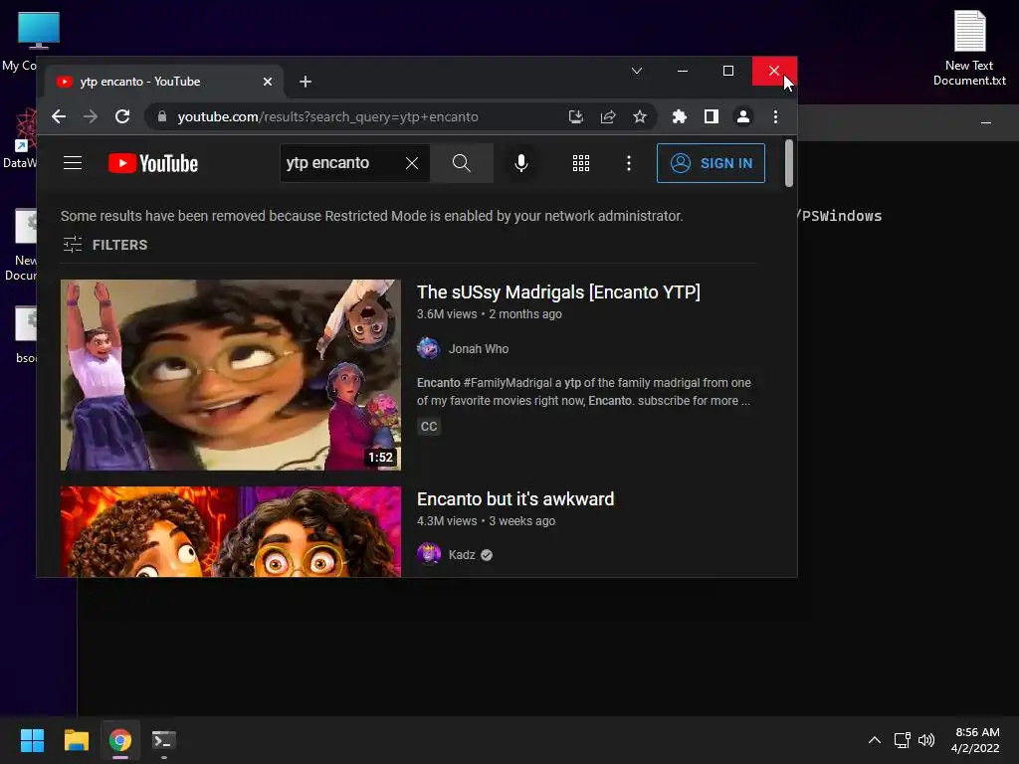Open YouTube settings three-dot menu
The height and width of the screenshot is (764, 1019).
click(x=629, y=163)
